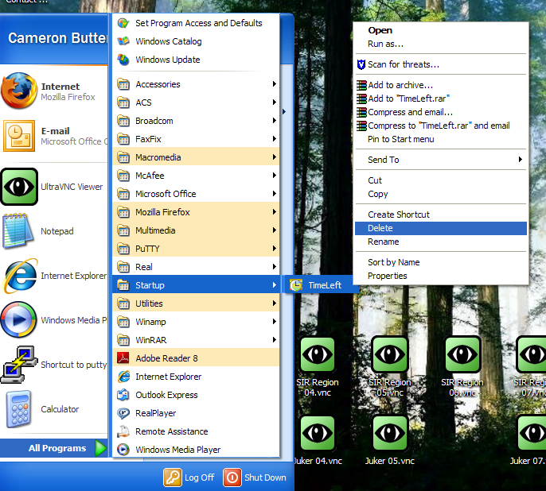Choose Rename in the context menu

(440, 242)
